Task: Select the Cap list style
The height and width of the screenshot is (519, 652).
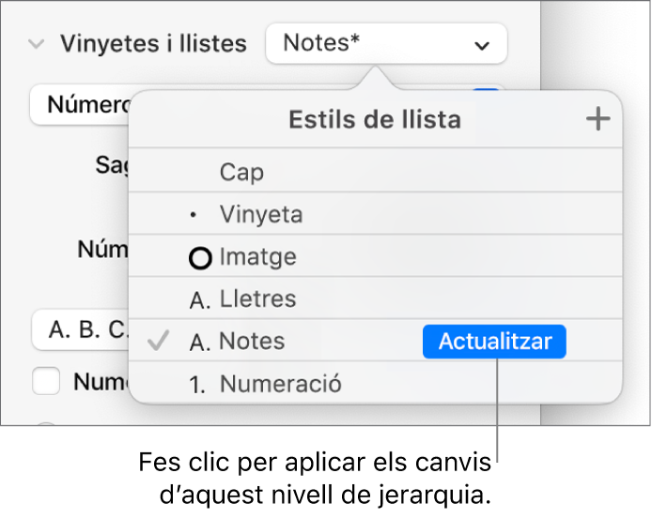Action: (x=376, y=171)
